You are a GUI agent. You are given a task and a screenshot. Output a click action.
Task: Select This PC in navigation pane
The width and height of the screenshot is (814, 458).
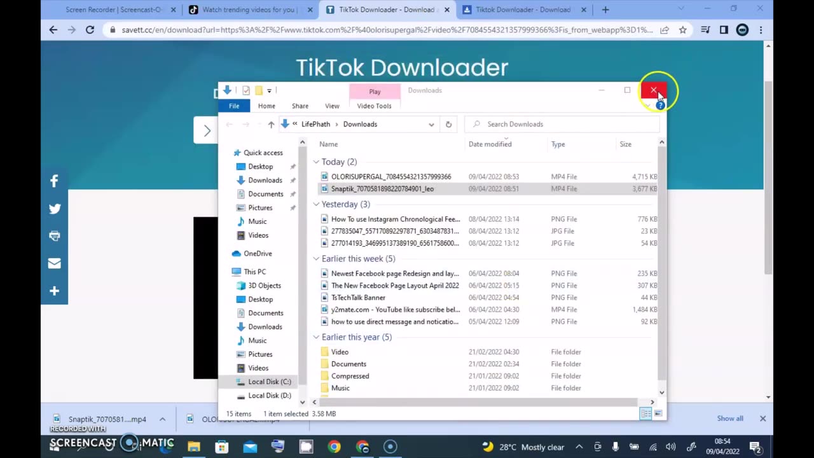coord(254,272)
